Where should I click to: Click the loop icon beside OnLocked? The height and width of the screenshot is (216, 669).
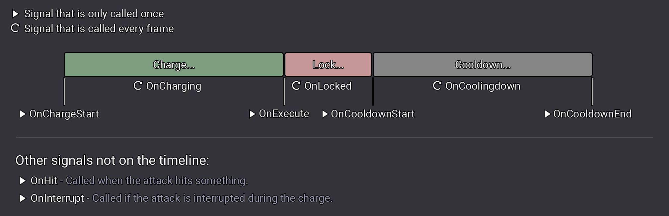pyautogui.click(x=296, y=86)
